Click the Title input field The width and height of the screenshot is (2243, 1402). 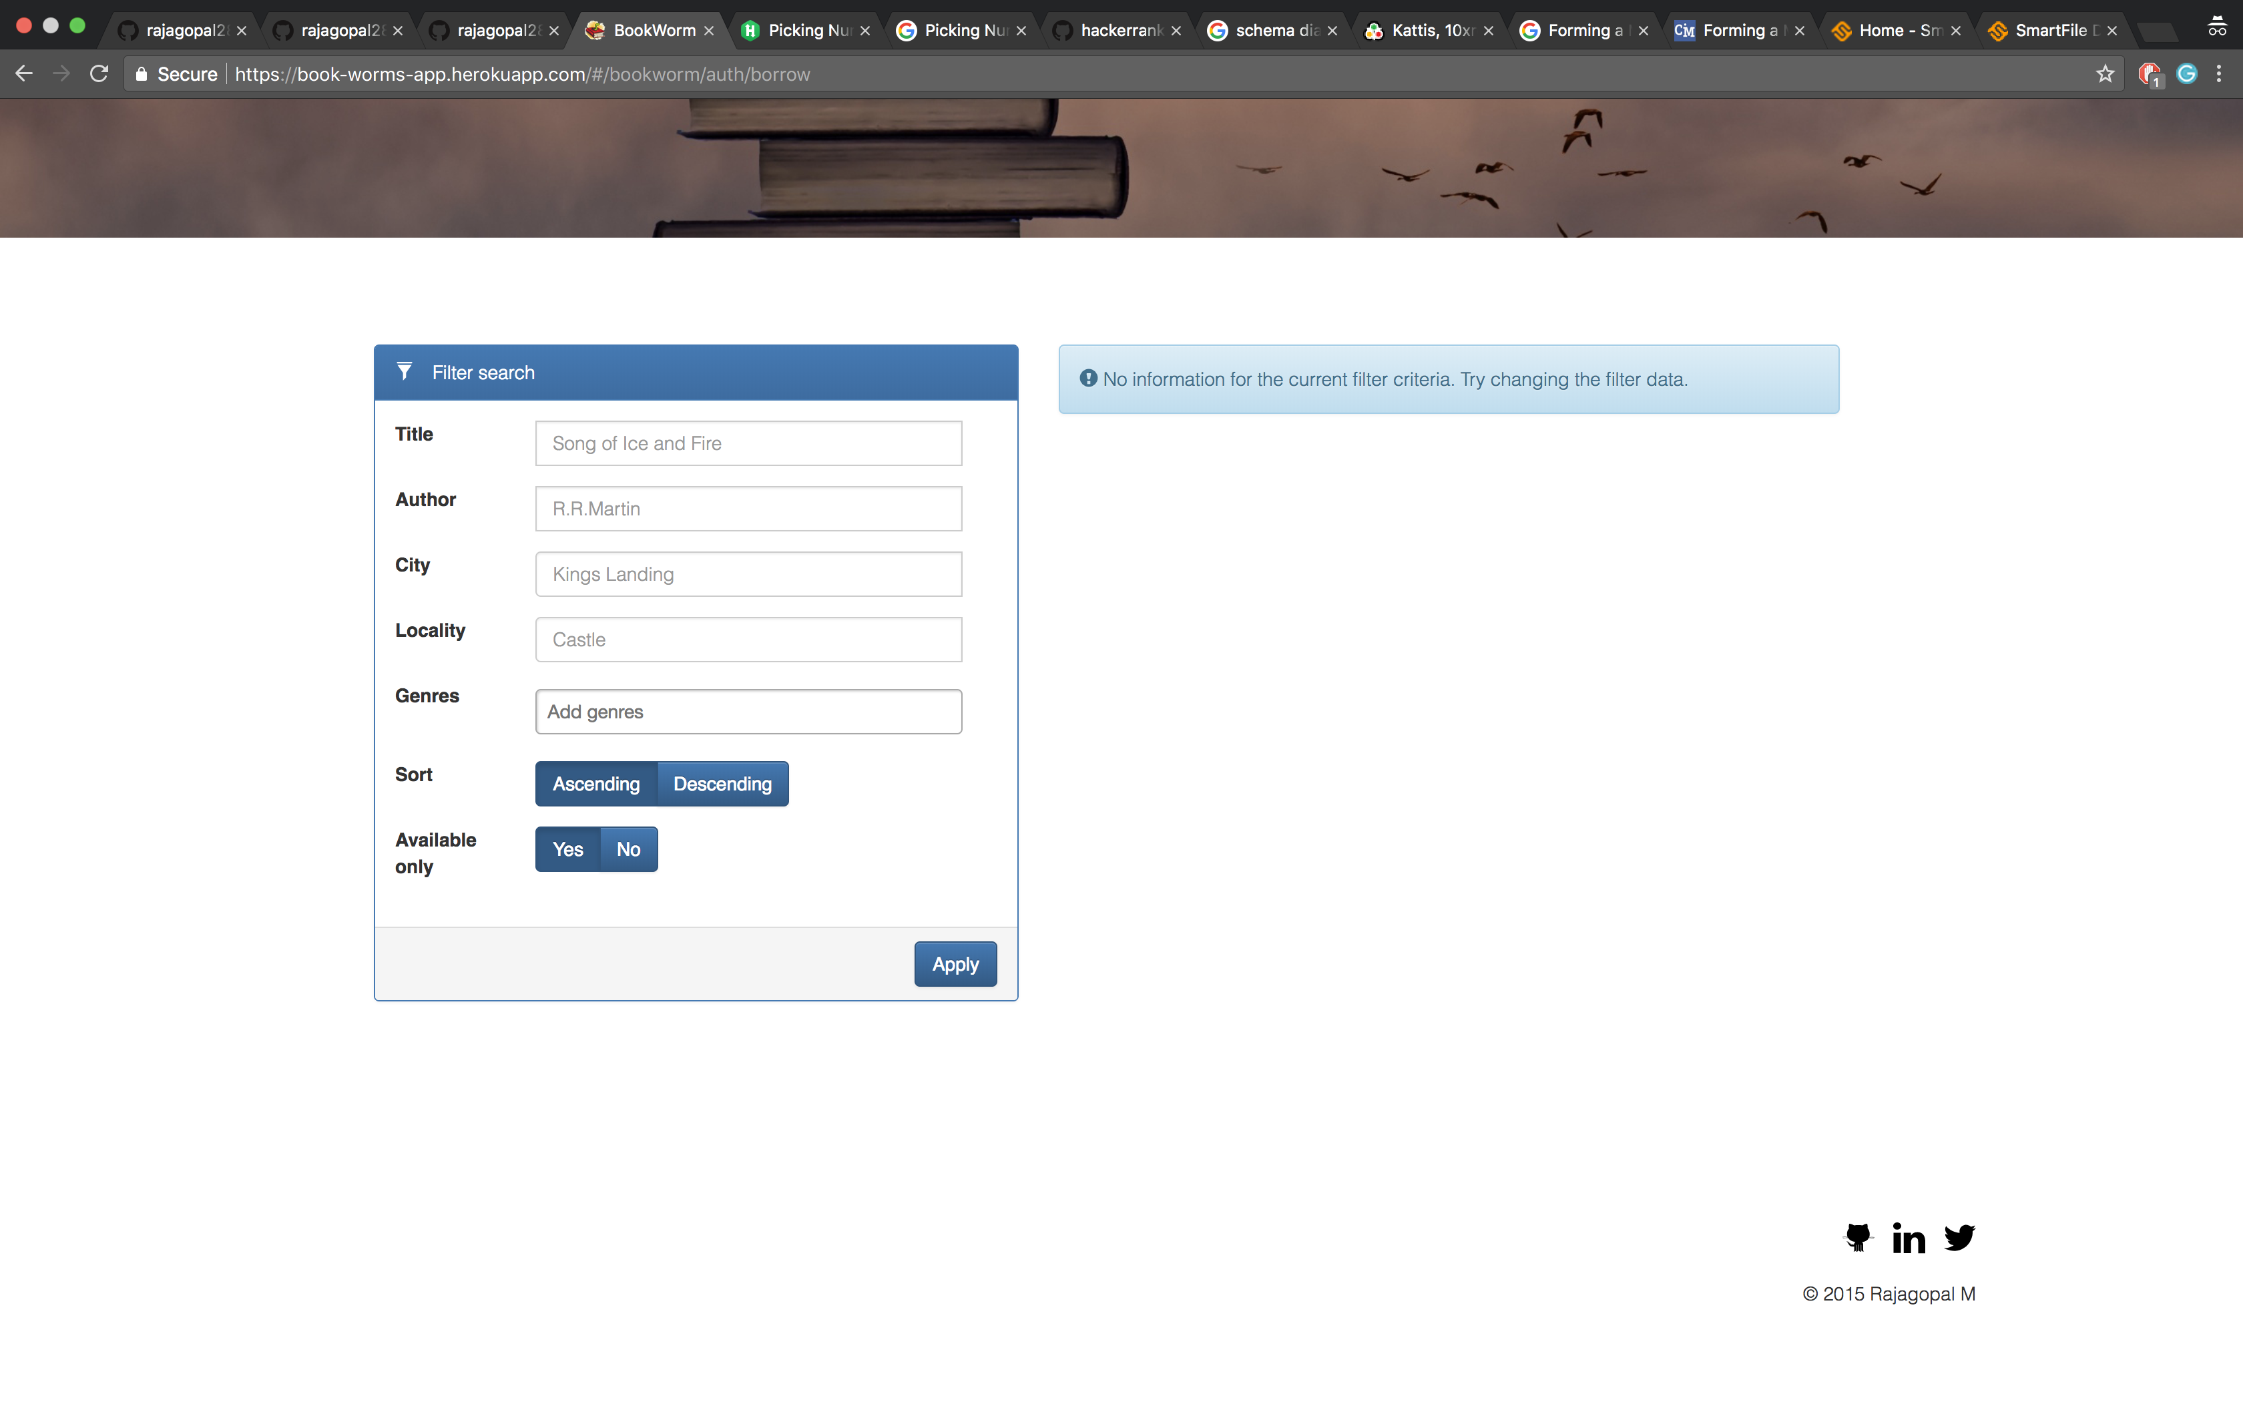click(x=748, y=443)
